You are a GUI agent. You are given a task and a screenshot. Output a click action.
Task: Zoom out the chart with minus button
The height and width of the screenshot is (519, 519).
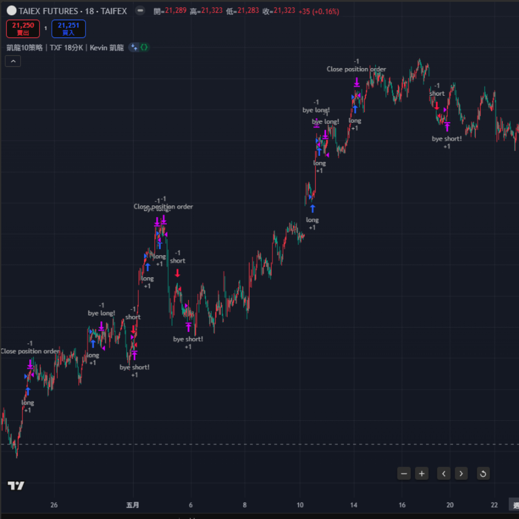[x=404, y=473]
